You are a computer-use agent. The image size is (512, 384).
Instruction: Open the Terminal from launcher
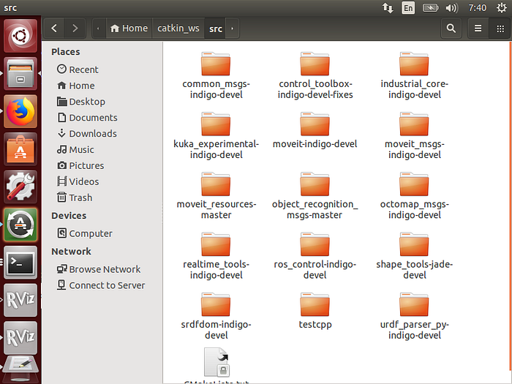tap(20, 263)
